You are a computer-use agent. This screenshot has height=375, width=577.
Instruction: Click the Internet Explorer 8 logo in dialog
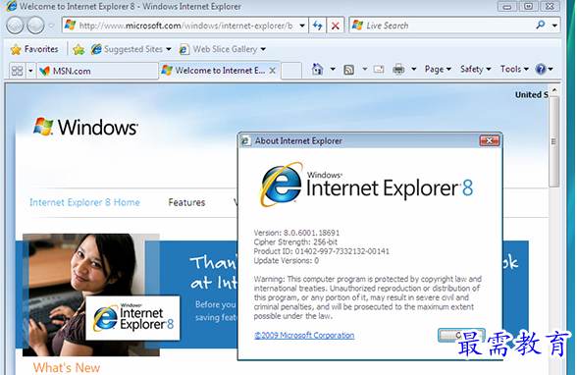pos(366,185)
